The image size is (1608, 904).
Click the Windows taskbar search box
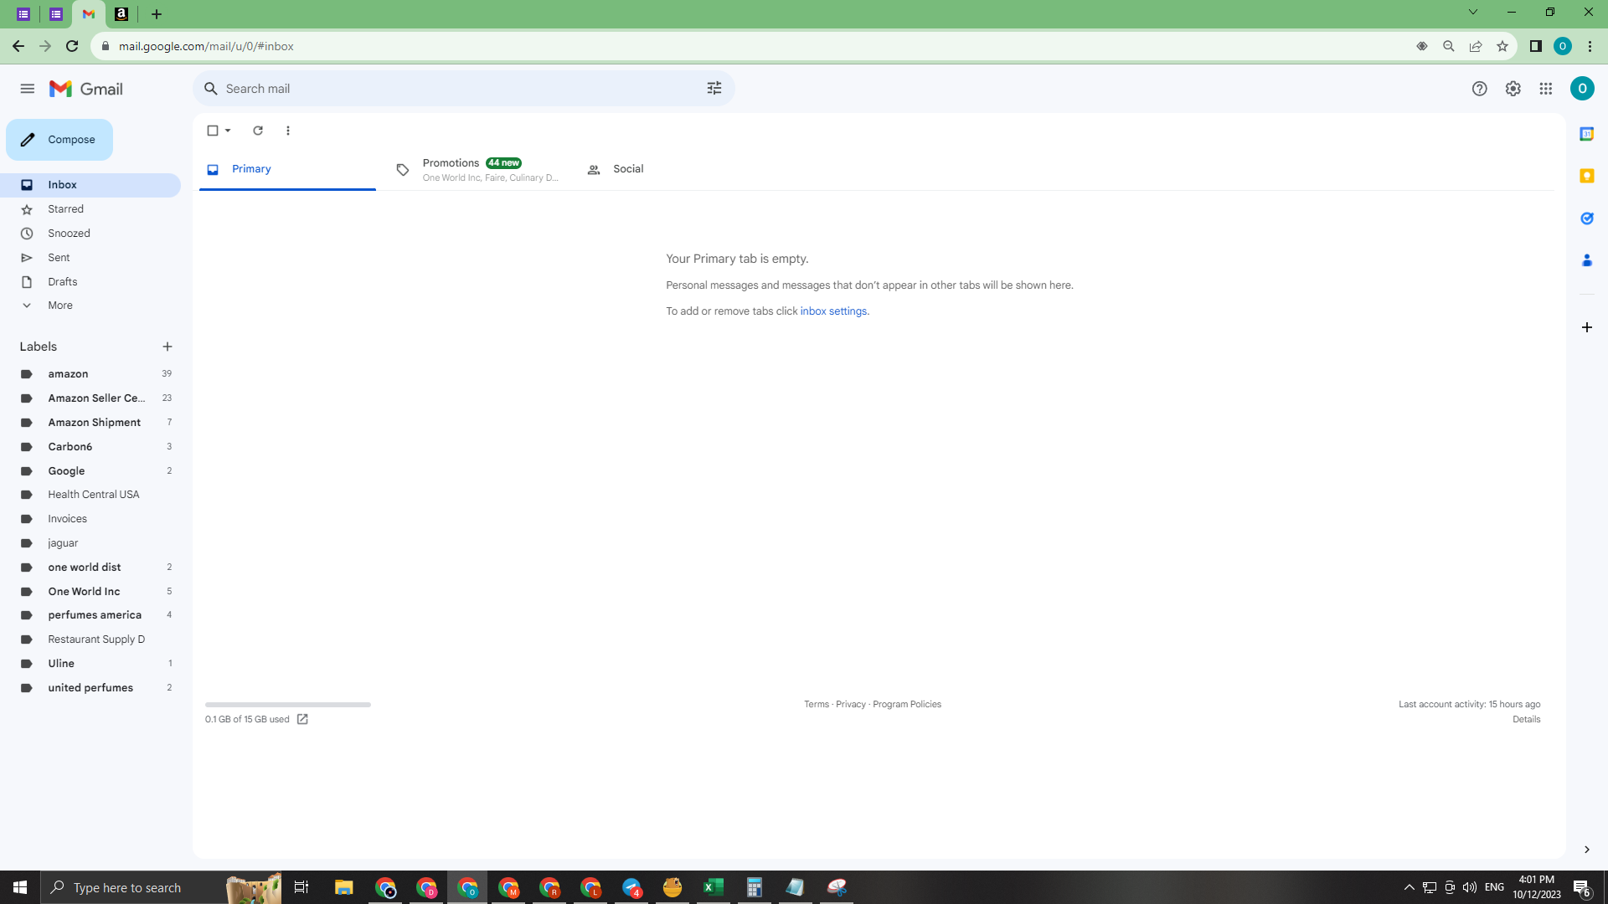tap(161, 887)
